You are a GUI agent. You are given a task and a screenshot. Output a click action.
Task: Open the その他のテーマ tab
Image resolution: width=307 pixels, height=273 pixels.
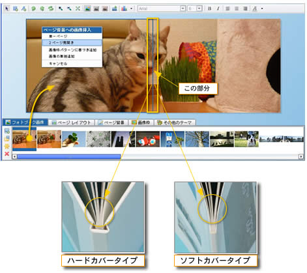pyautogui.click(x=175, y=122)
